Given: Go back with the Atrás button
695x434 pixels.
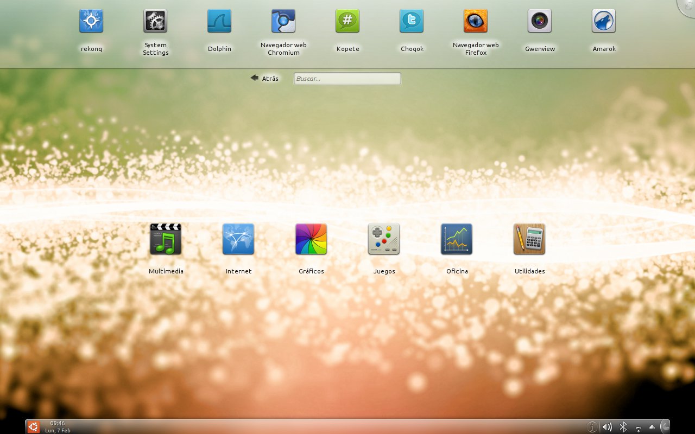Looking at the screenshot, I should [x=264, y=79].
